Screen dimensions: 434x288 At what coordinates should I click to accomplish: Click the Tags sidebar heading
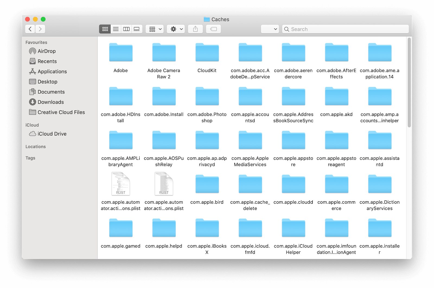pyautogui.click(x=30, y=158)
